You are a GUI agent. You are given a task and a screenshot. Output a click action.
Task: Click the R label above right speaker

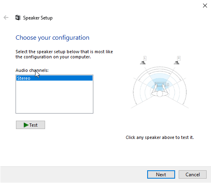tap(179, 58)
